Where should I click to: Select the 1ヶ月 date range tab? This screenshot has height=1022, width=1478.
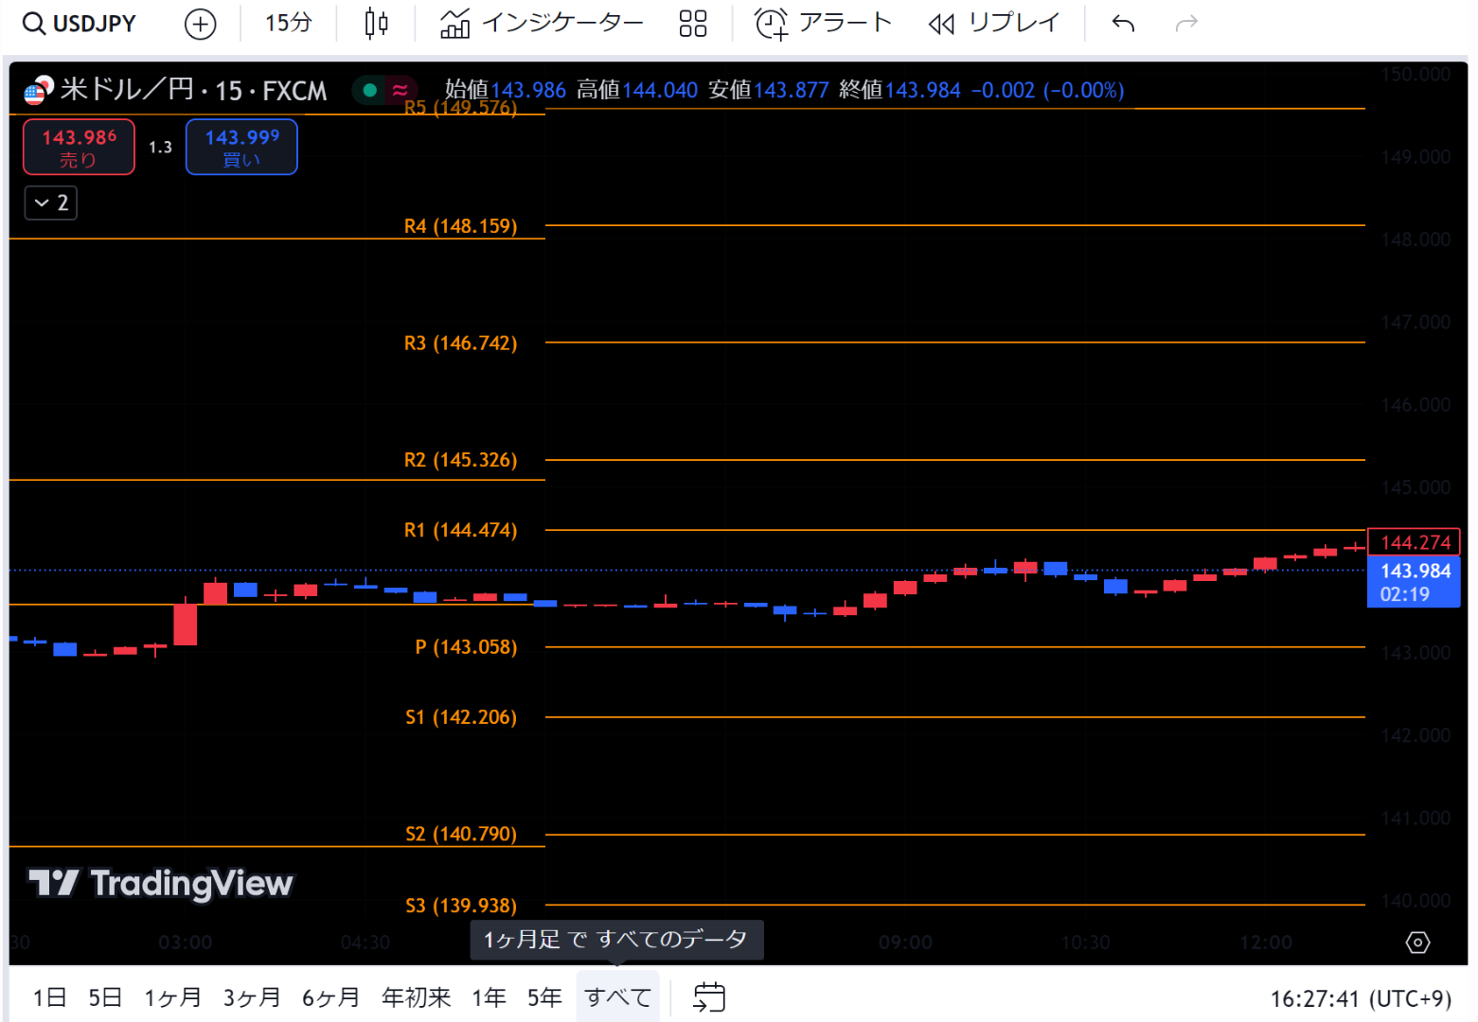(x=172, y=997)
